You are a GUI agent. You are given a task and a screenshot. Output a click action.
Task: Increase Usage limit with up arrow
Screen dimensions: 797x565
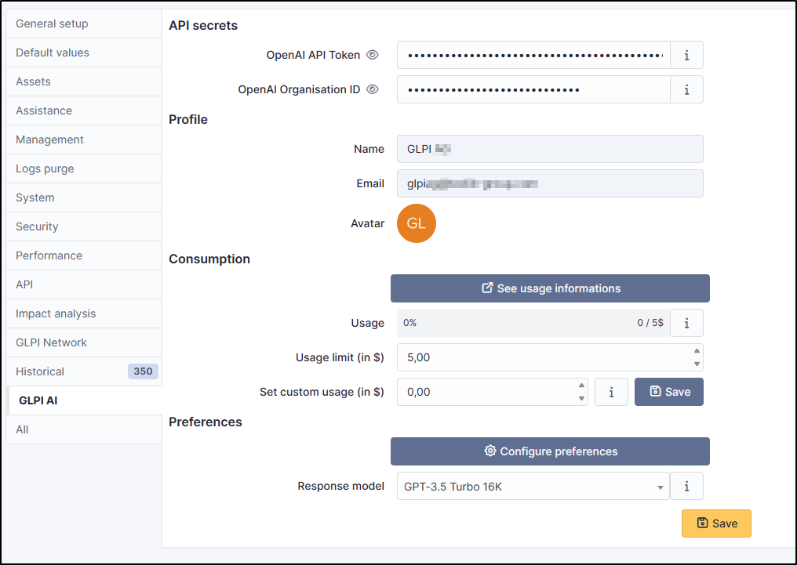[x=697, y=351]
